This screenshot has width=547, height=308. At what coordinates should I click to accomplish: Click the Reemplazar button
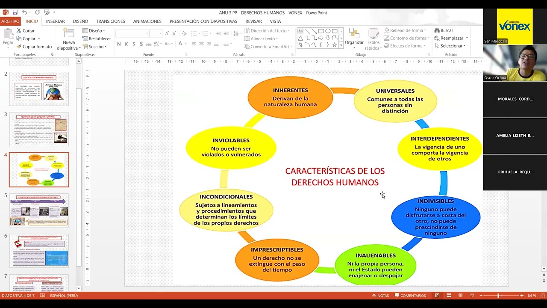point(451,38)
